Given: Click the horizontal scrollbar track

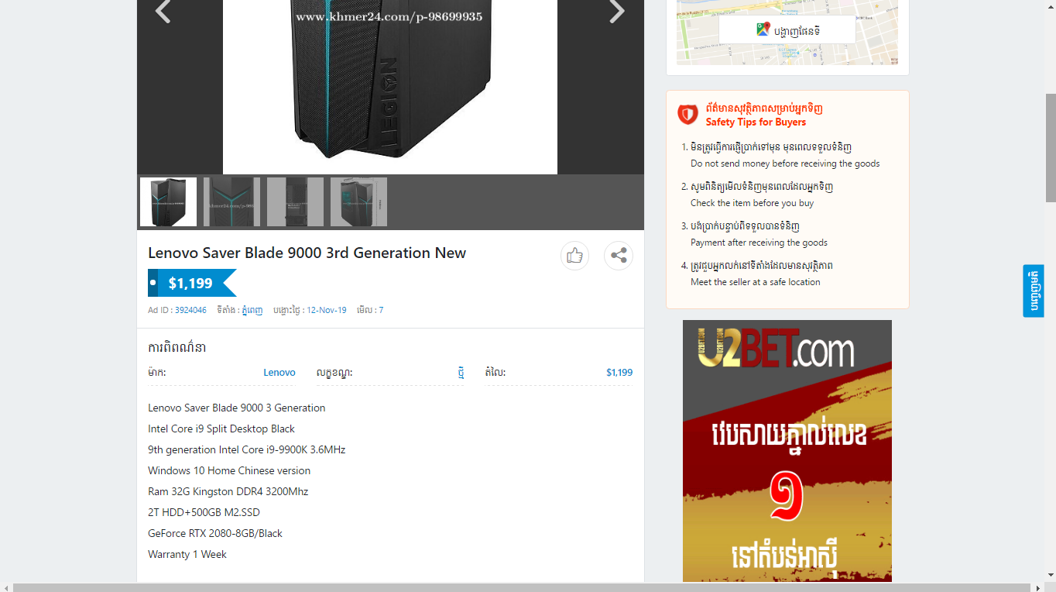Looking at the screenshot, I should [x=522, y=587].
